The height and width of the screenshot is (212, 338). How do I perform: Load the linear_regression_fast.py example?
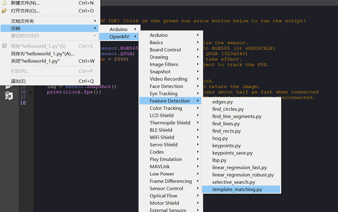point(241,168)
